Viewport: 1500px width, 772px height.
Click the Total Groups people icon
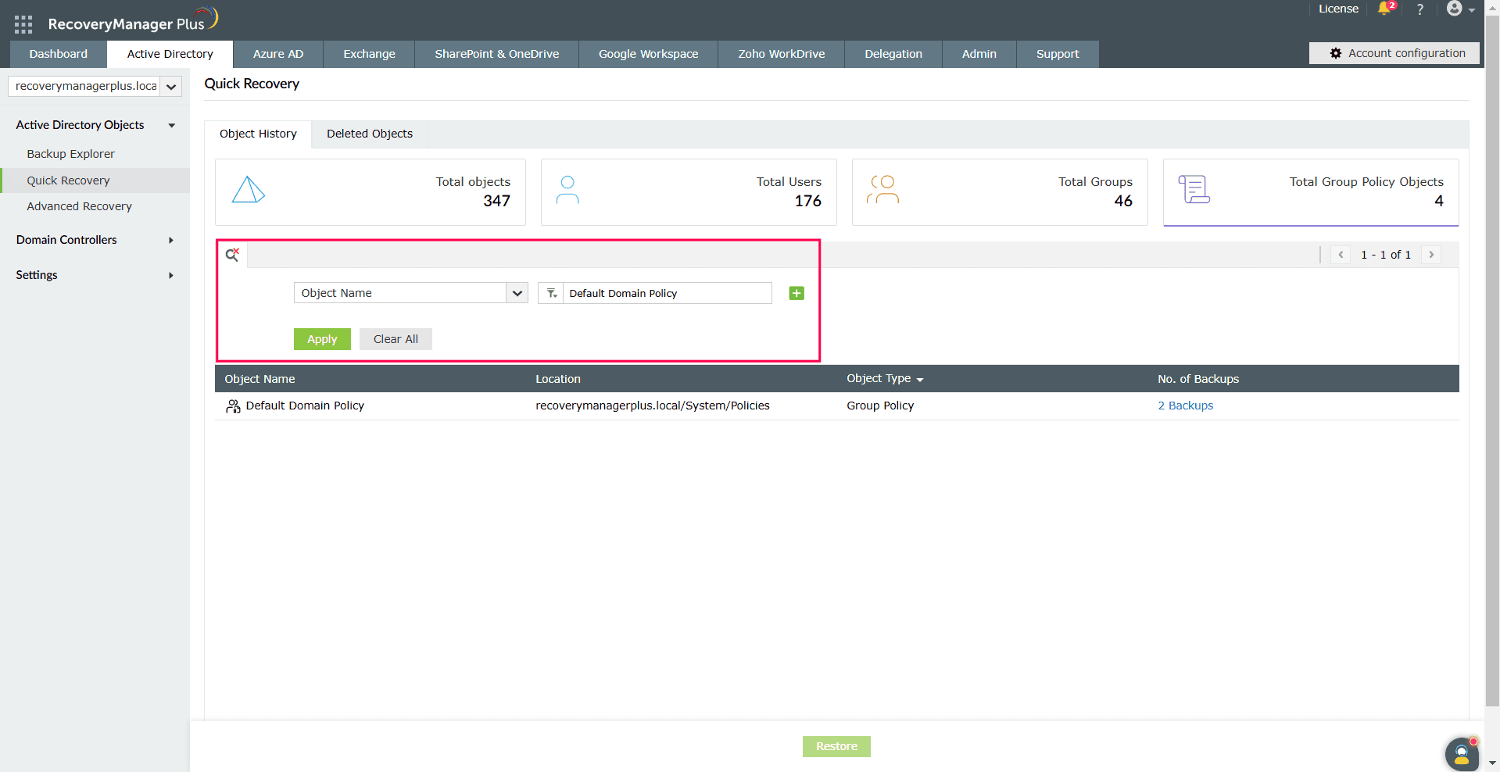point(882,190)
